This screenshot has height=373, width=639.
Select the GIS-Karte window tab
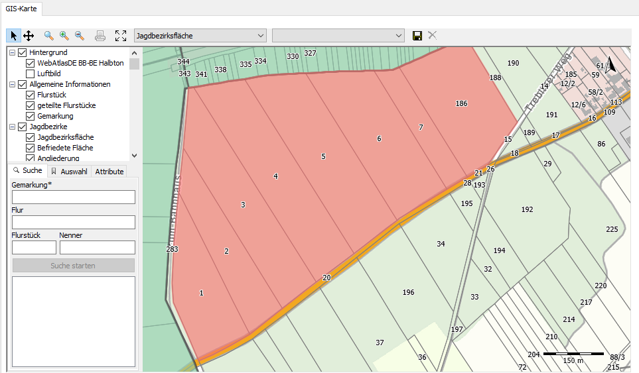(22, 8)
